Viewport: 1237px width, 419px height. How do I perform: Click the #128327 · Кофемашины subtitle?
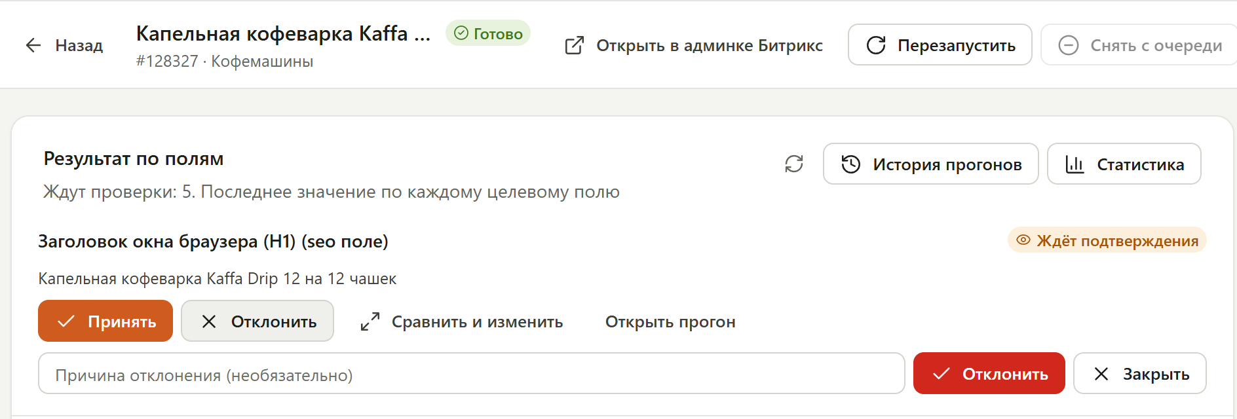[x=225, y=62]
